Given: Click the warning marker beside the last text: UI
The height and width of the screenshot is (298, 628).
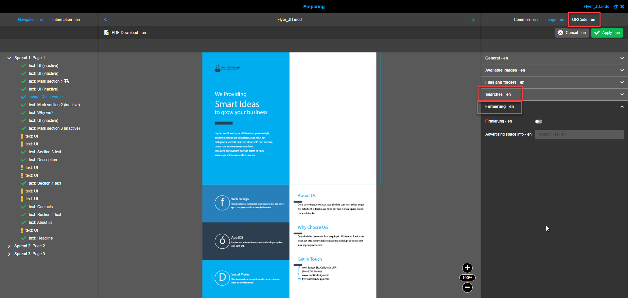Looking at the screenshot, I should pos(22,230).
